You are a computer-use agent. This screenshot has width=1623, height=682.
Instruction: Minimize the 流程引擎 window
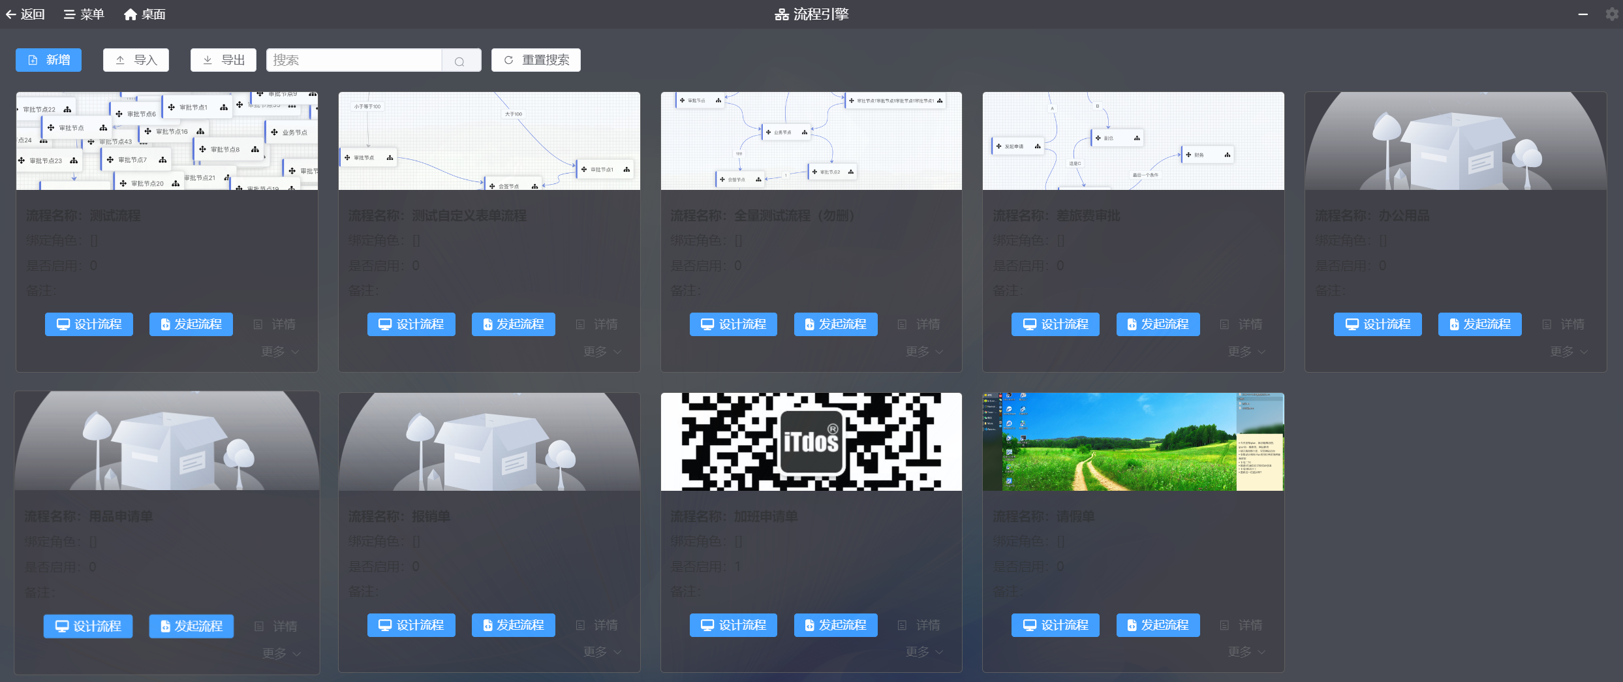pyautogui.click(x=1583, y=14)
